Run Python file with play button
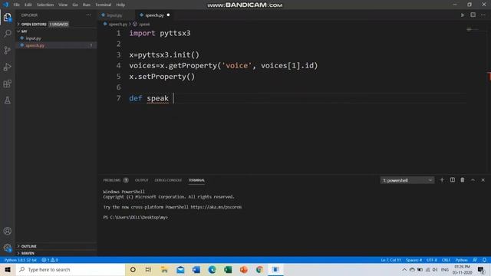The width and height of the screenshot is (491, 276). click(x=463, y=15)
